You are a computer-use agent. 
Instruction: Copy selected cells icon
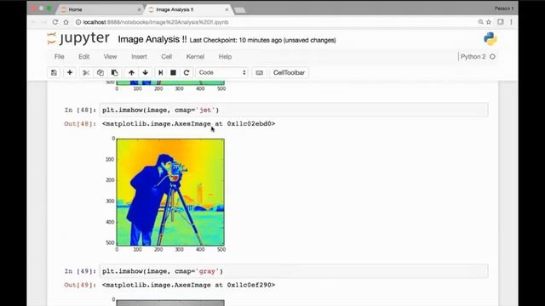pos(100,72)
